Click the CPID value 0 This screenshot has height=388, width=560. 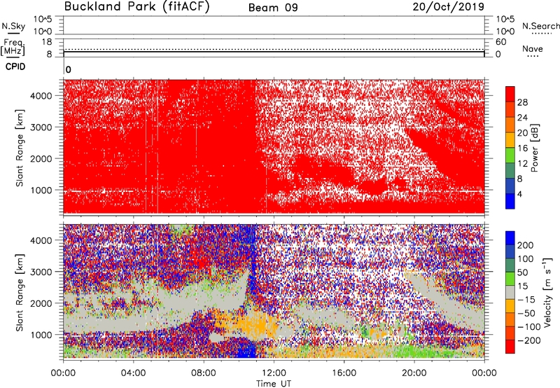pos(68,69)
